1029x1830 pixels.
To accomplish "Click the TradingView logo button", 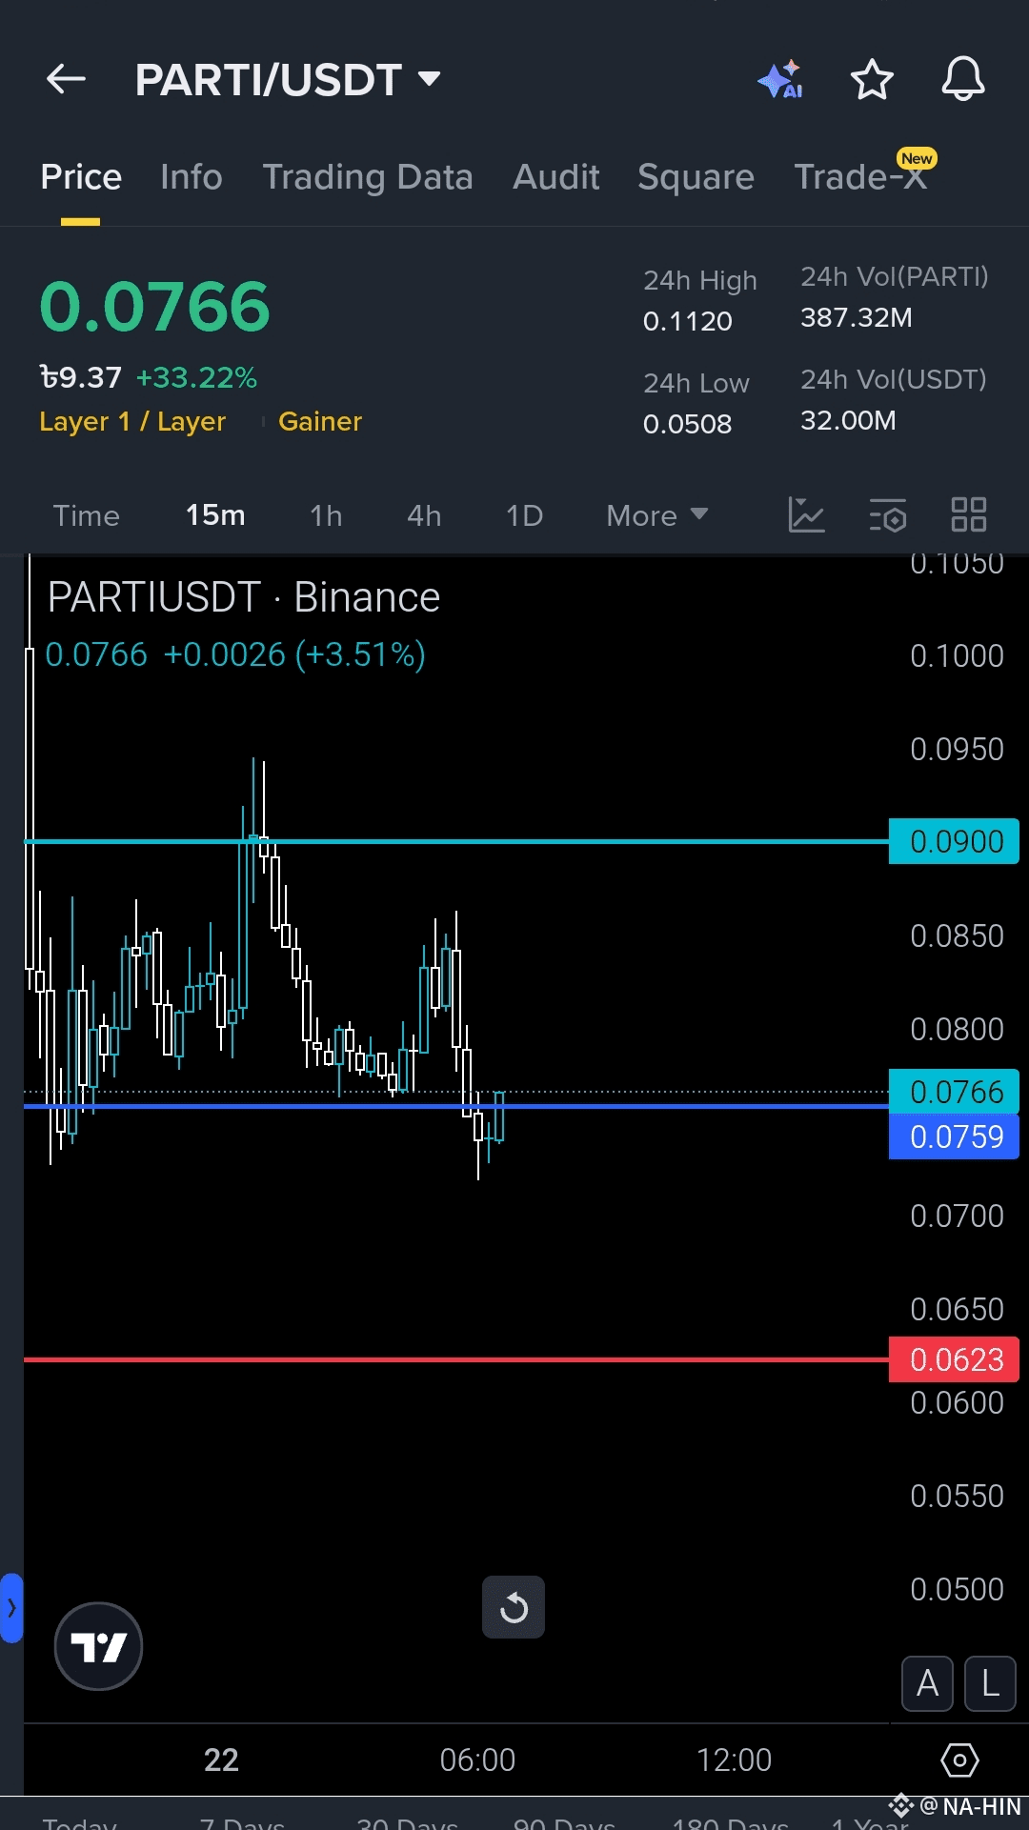I will click(x=98, y=1646).
